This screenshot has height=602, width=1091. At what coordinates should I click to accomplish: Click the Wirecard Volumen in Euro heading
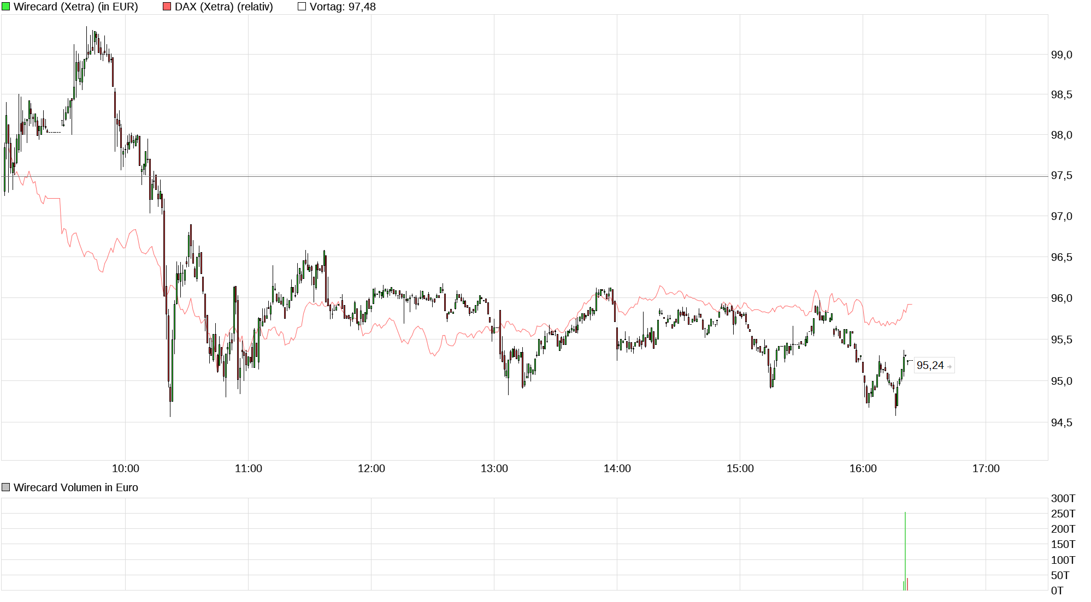[x=75, y=487]
